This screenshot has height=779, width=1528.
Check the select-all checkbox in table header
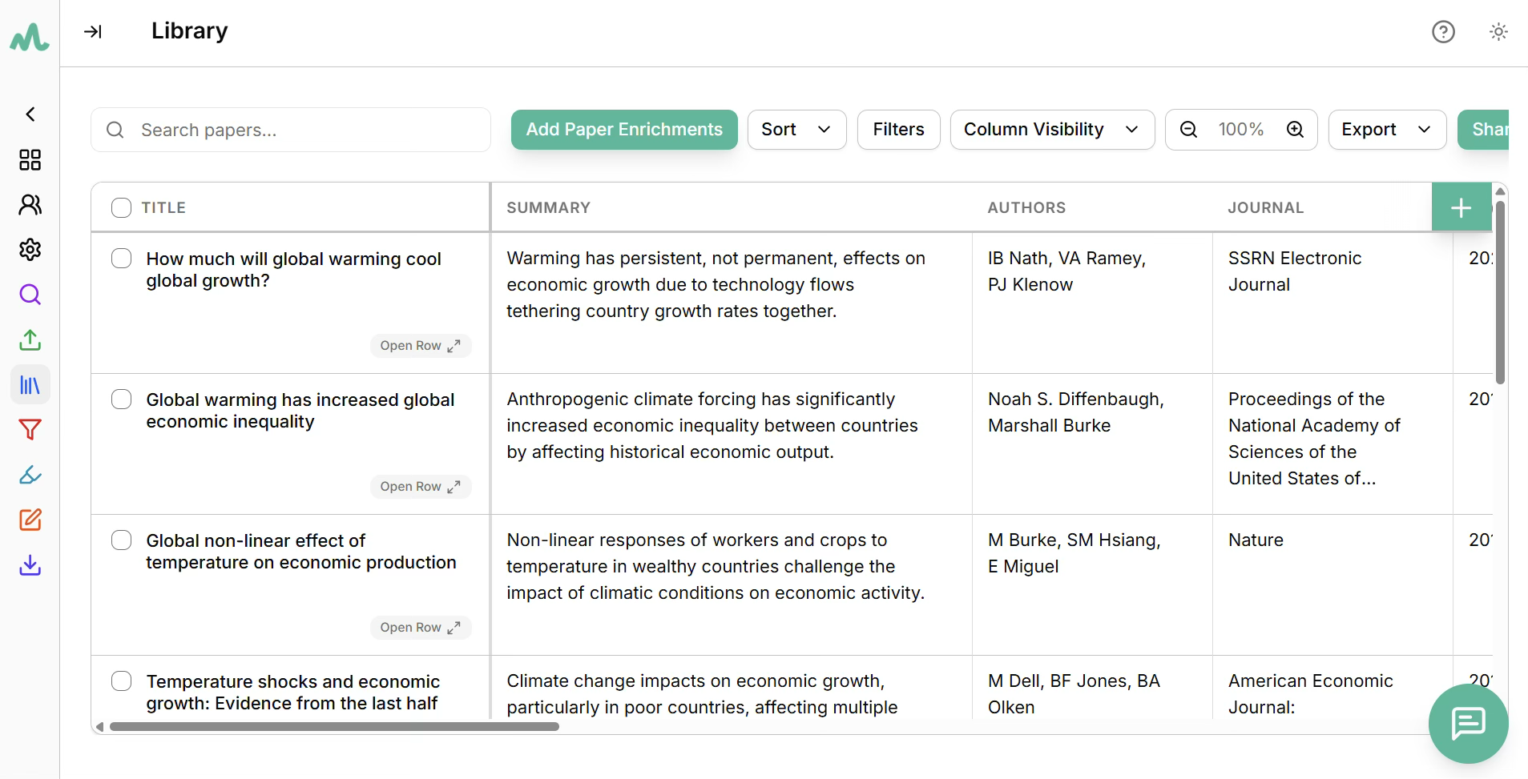121,207
